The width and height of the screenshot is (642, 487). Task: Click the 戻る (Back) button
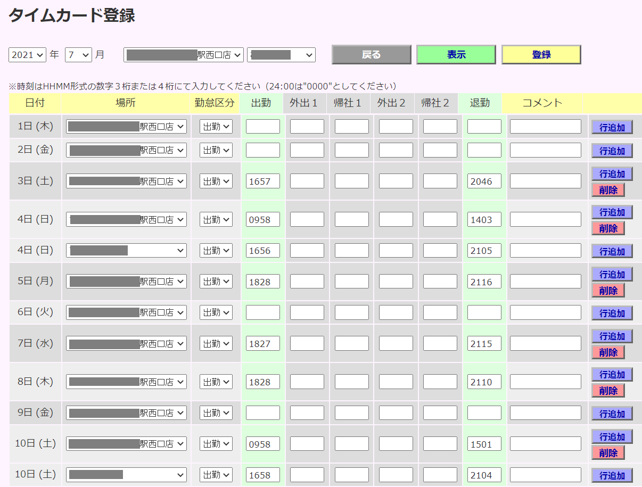pyautogui.click(x=371, y=54)
